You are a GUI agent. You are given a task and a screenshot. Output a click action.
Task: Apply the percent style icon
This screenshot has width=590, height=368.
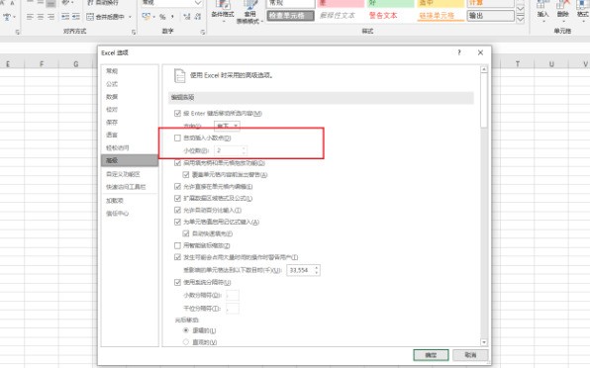162,17
